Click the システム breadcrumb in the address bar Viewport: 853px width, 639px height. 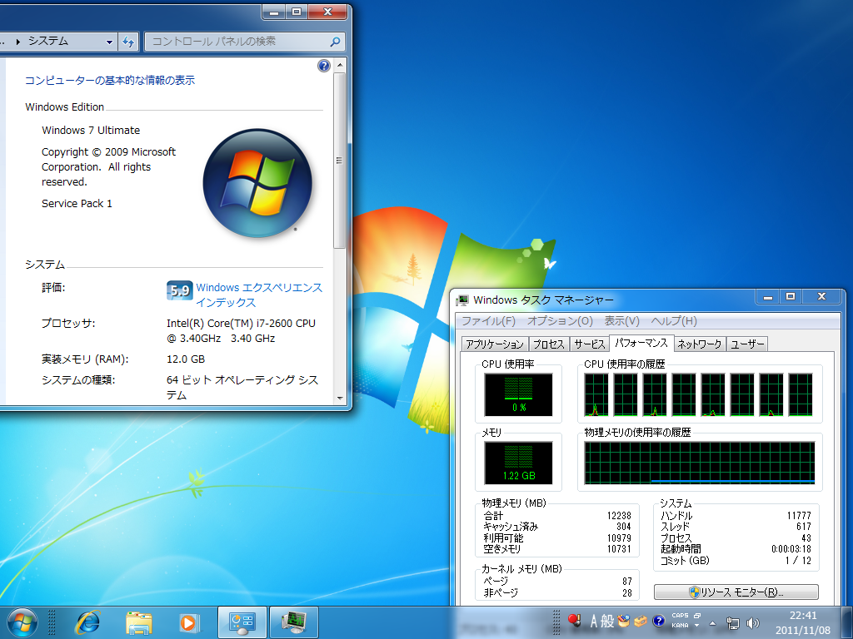[x=48, y=42]
